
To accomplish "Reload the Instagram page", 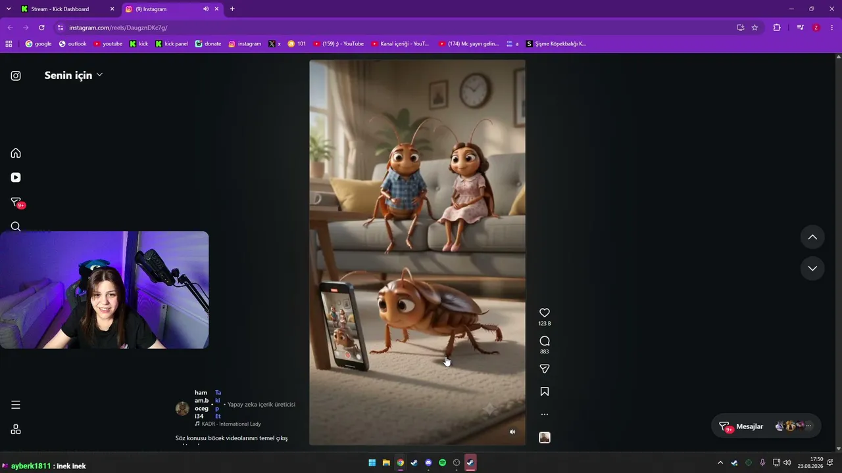I will 41,28.
